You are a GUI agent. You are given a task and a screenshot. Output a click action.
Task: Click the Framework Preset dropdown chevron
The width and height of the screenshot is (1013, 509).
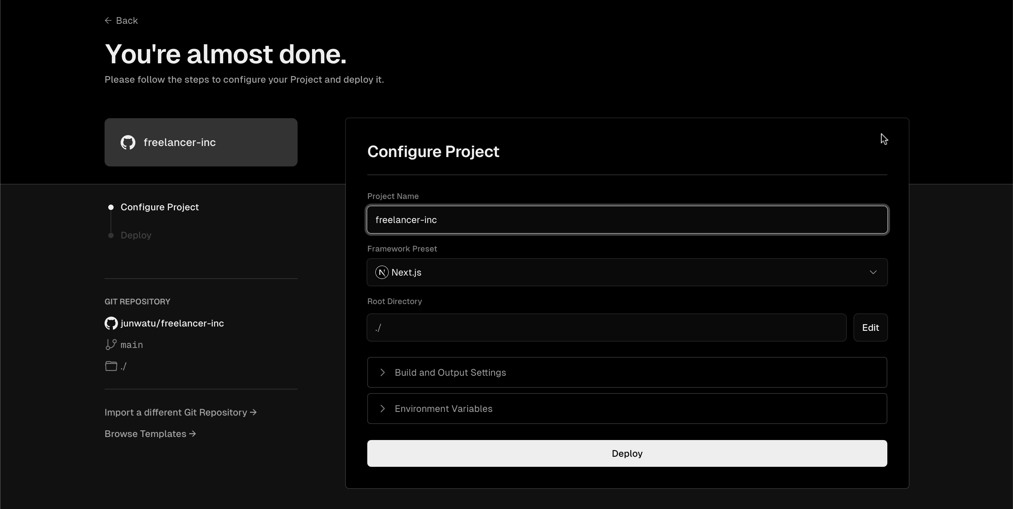(873, 272)
